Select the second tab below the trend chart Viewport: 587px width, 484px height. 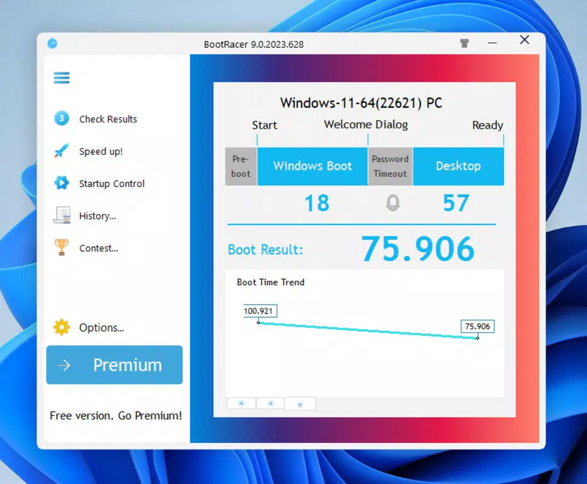(271, 403)
